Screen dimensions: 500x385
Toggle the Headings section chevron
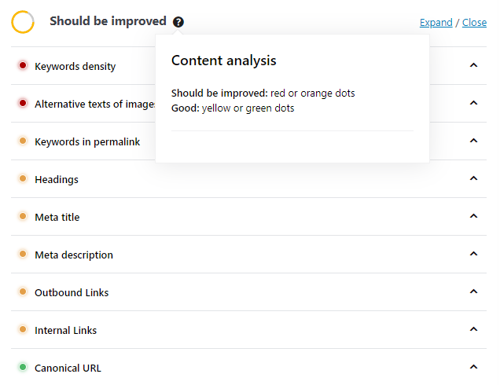473,178
